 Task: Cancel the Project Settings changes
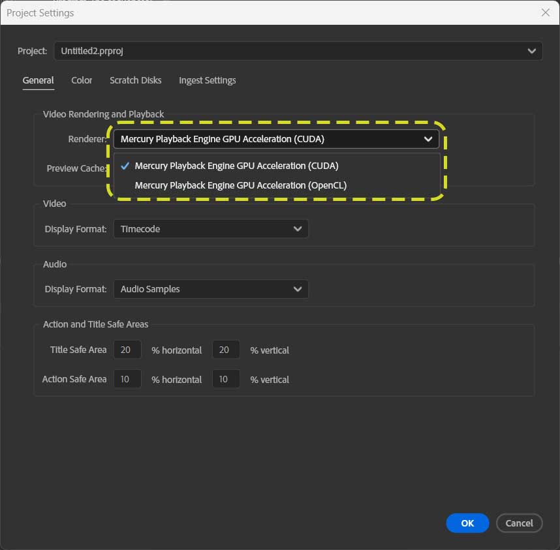[x=519, y=523]
